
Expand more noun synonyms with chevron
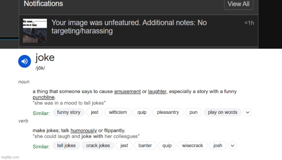coord(248,112)
